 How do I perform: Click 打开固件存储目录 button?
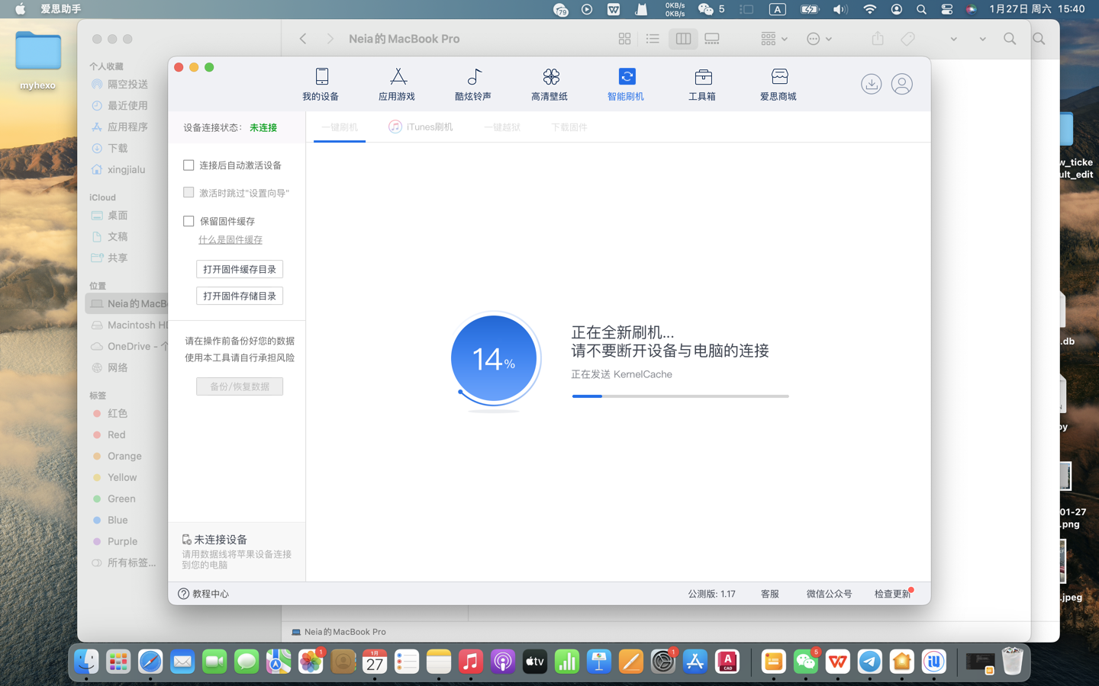[240, 296]
